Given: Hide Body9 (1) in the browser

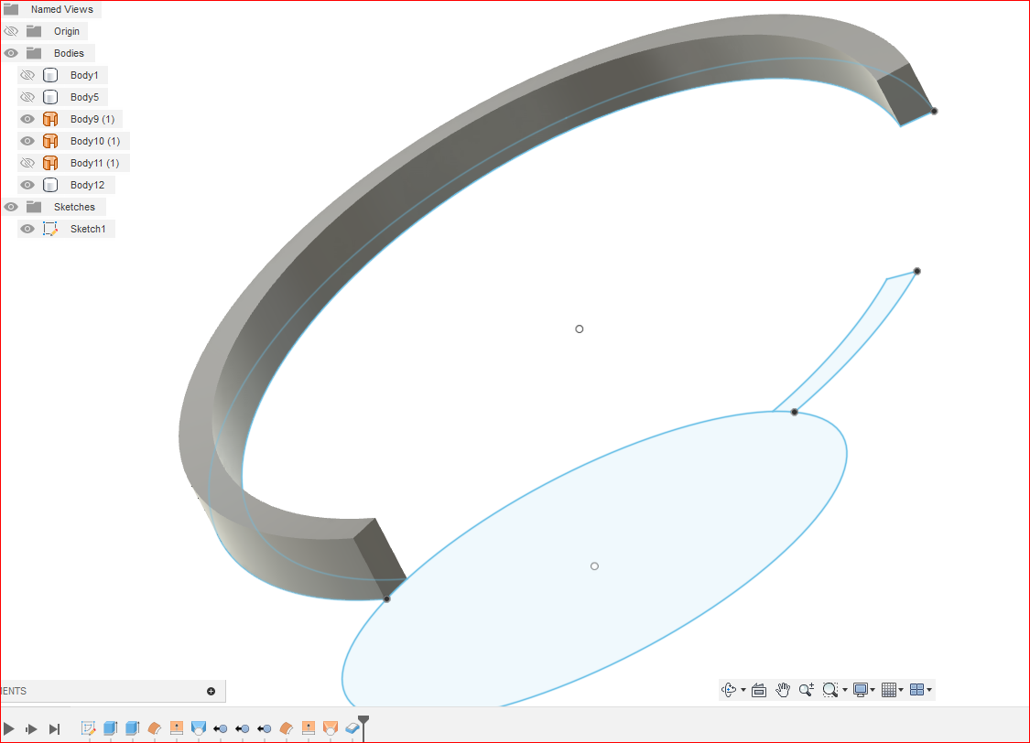Looking at the screenshot, I should pyautogui.click(x=27, y=118).
